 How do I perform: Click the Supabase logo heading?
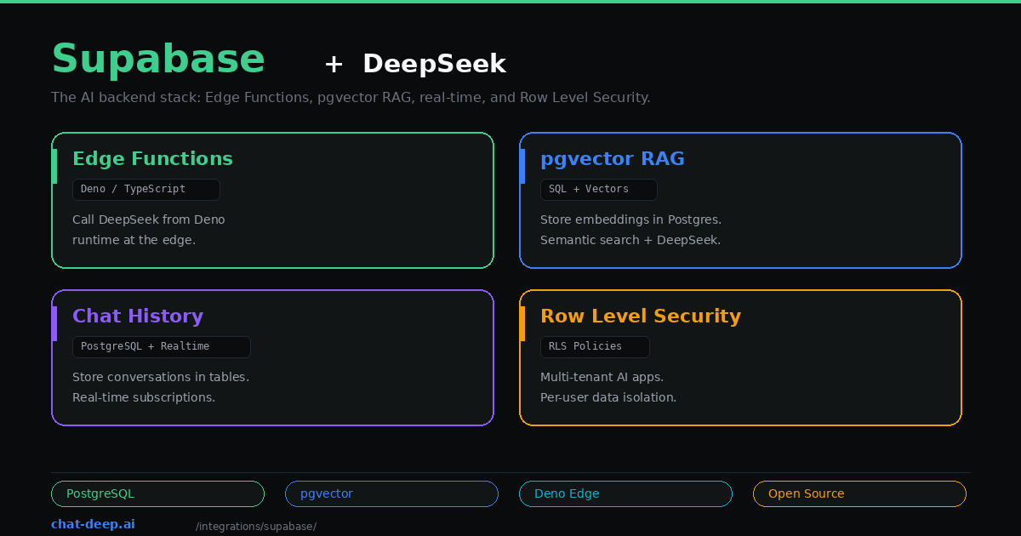click(x=158, y=59)
